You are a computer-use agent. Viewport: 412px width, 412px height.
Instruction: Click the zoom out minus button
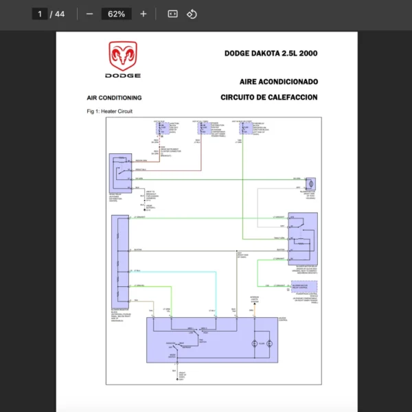click(x=89, y=14)
